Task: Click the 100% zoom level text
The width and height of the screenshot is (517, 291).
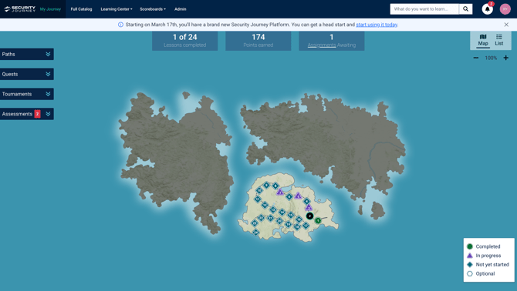Action: pos(491,58)
